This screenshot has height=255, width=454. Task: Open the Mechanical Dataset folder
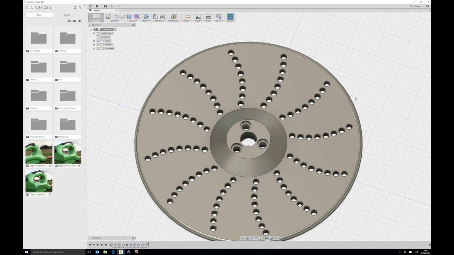click(67, 97)
